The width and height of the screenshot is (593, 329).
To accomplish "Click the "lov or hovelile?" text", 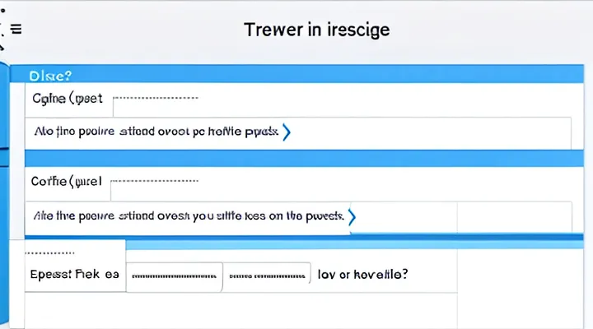I will tap(362, 276).
